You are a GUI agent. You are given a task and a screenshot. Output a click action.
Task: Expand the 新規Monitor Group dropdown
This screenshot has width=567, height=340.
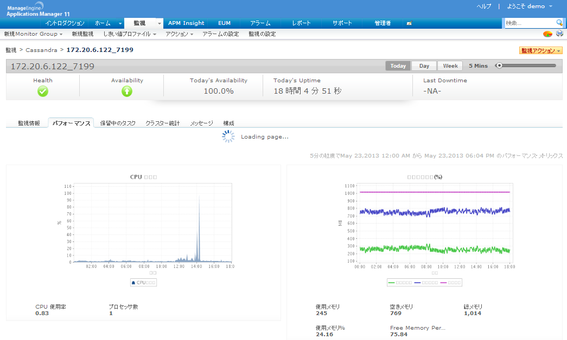pos(33,34)
